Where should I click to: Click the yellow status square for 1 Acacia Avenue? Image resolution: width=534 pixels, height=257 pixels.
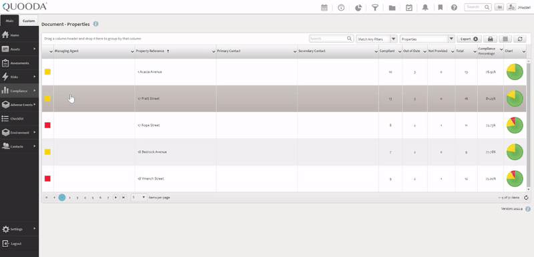click(x=47, y=72)
